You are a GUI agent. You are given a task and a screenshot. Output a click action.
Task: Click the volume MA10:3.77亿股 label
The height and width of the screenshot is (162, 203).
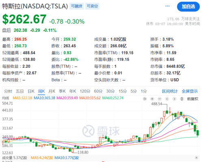coord(67,158)
